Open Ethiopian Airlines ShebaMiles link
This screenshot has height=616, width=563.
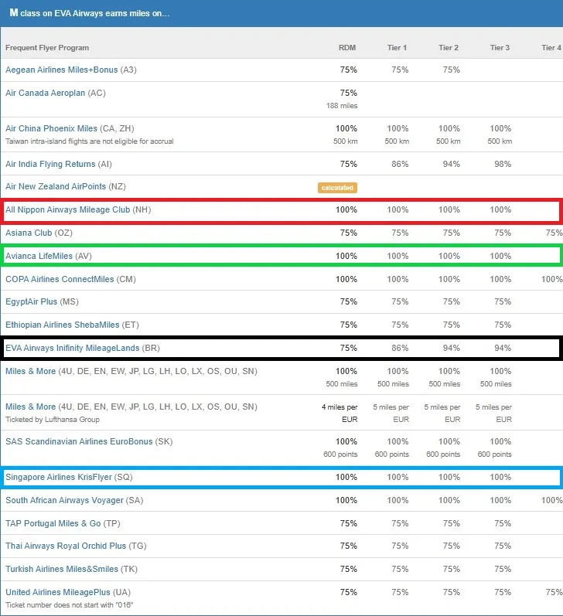[x=62, y=325]
